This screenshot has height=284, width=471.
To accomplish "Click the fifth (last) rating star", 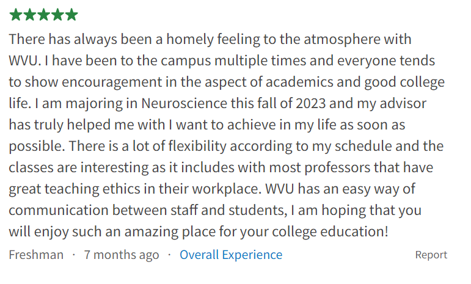I will click(72, 15).
